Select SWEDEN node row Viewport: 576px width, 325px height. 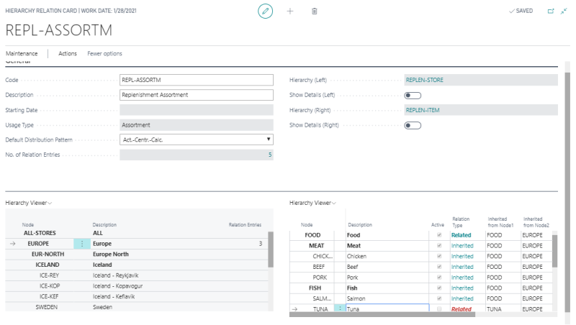coord(137,307)
